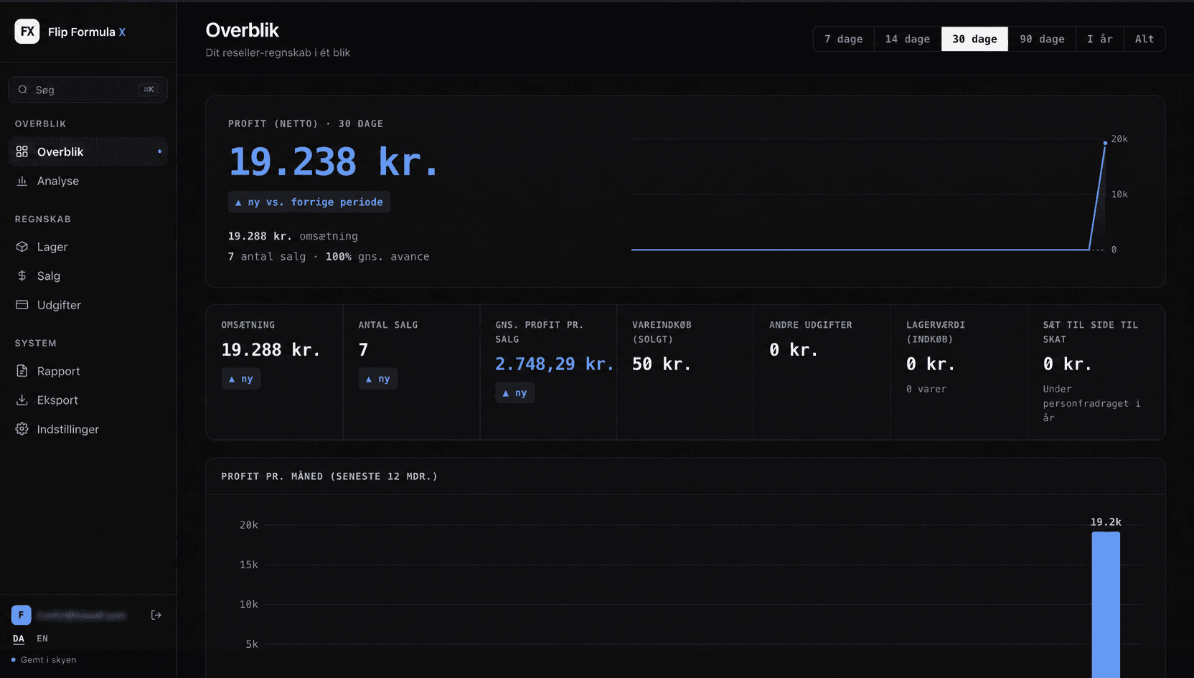Click the Analyse bar chart icon
This screenshot has height=678, width=1194.
[x=22, y=181]
